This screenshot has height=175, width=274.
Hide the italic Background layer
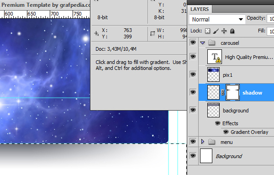pos(193,156)
